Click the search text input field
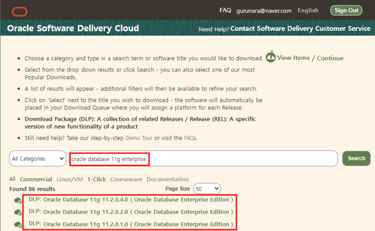The image size is (375, 231). [203, 159]
